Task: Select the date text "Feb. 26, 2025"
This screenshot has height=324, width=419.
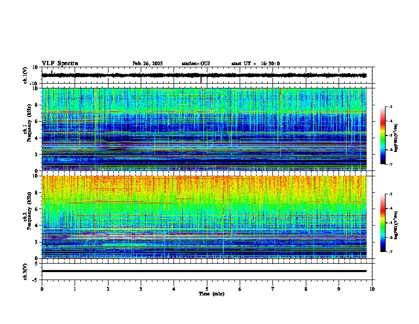Action: click(148, 64)
